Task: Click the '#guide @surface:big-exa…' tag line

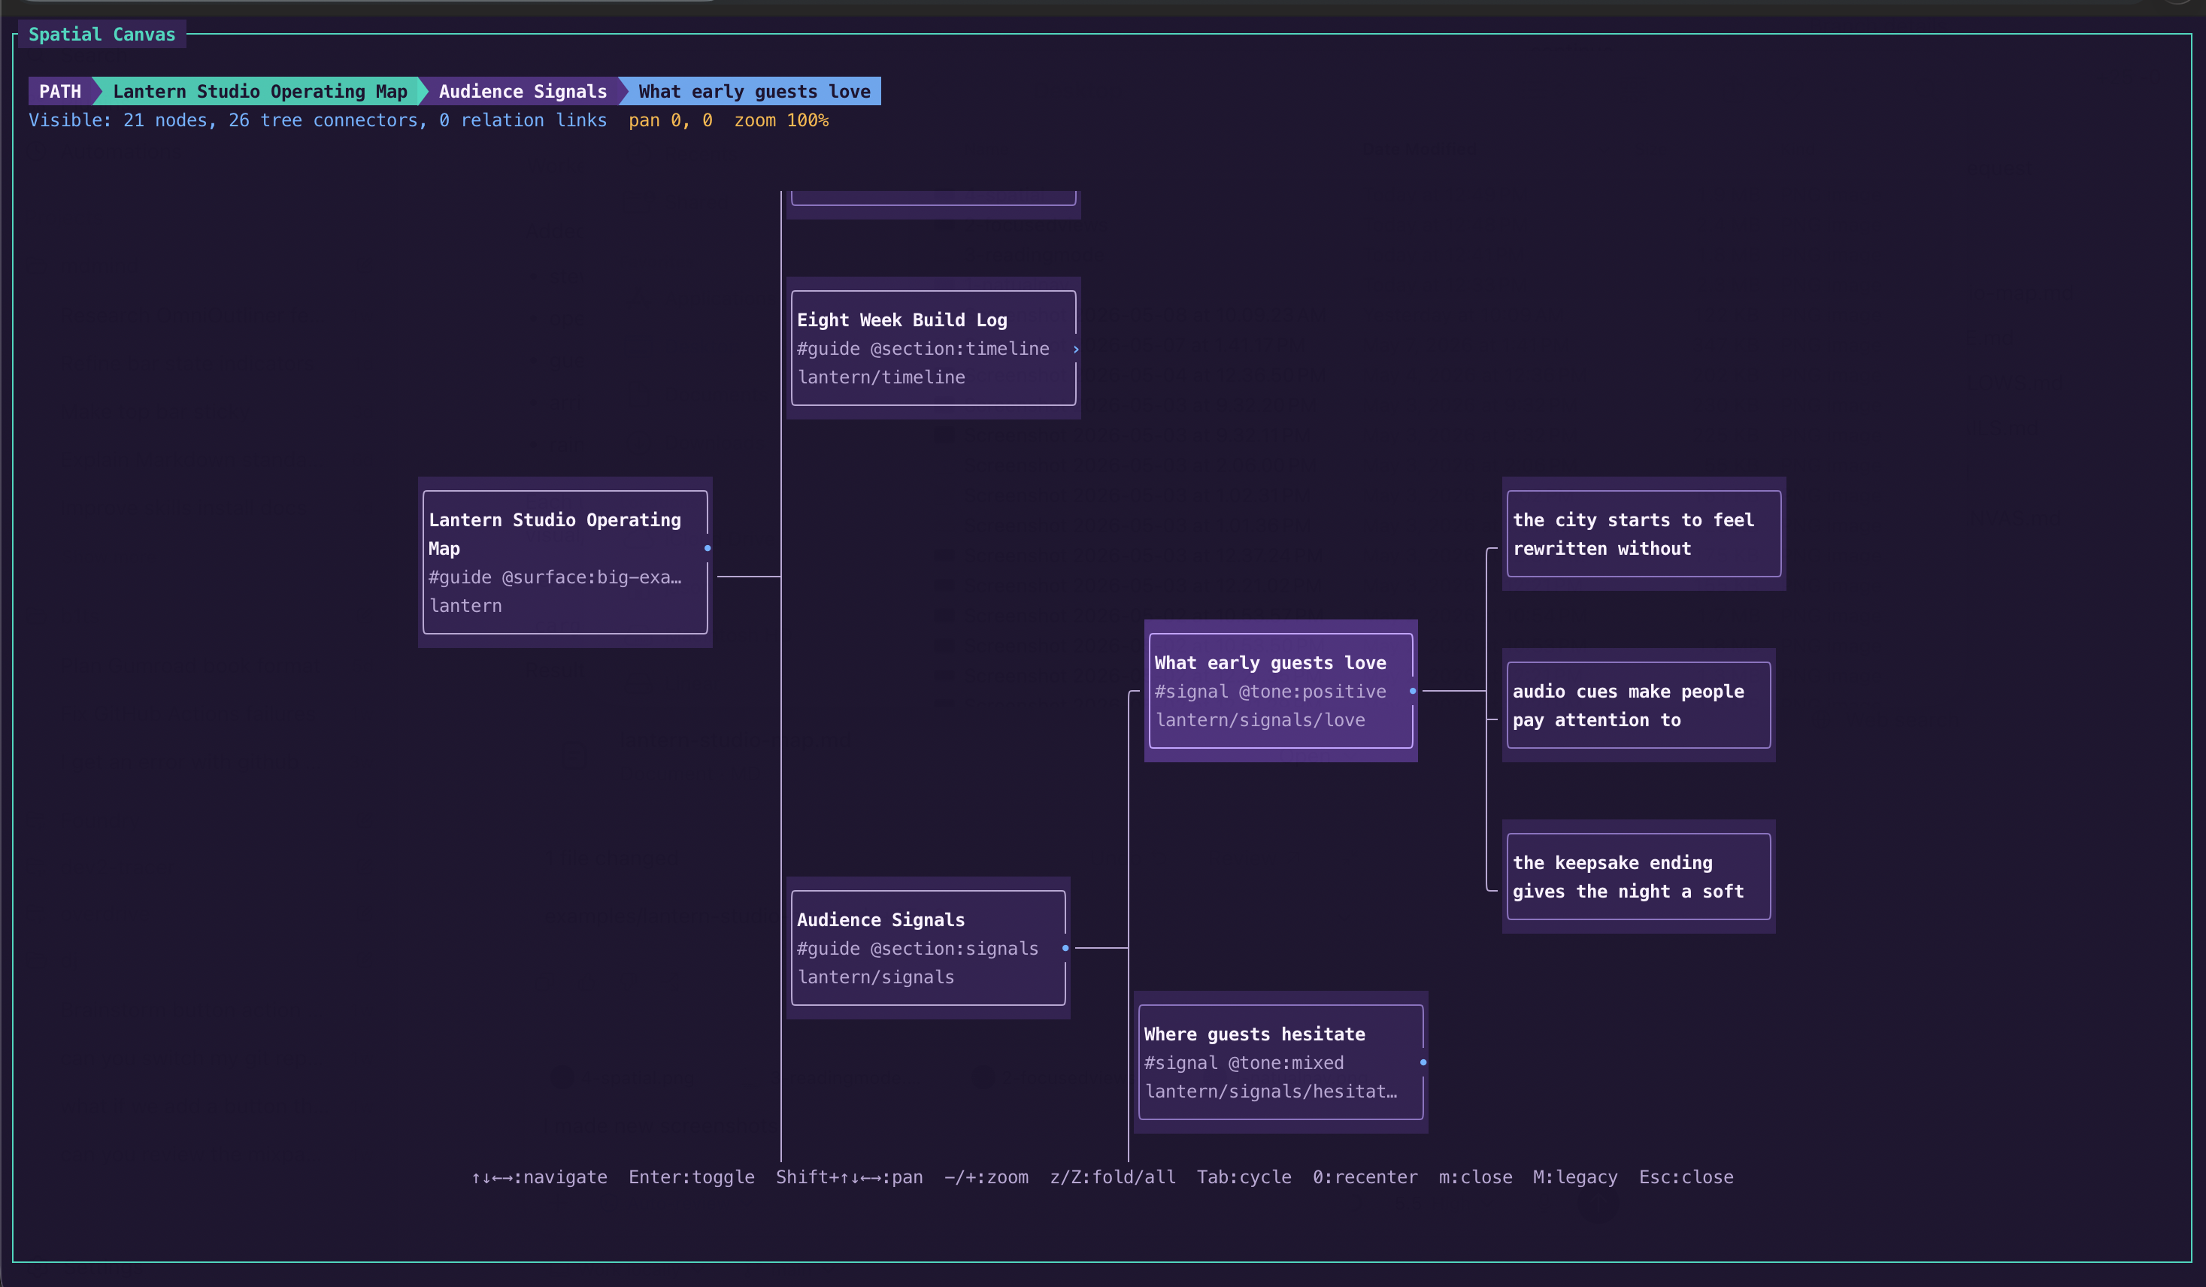Action: [555, 577]
